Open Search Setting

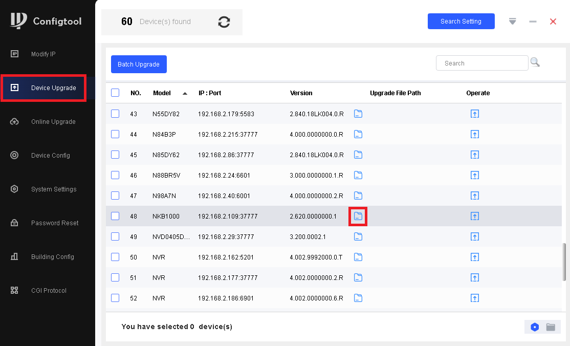coord(461,21)
